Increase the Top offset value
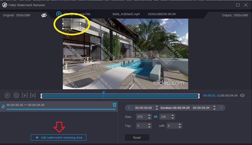Viewport: 252px width, 145px height. coord(149,125)
